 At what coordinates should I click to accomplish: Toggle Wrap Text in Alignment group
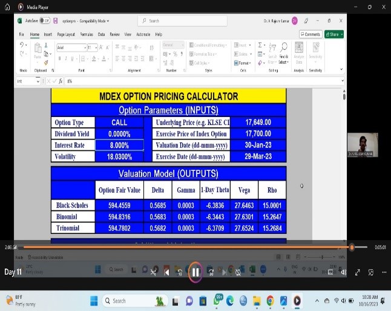click(151, 47)
